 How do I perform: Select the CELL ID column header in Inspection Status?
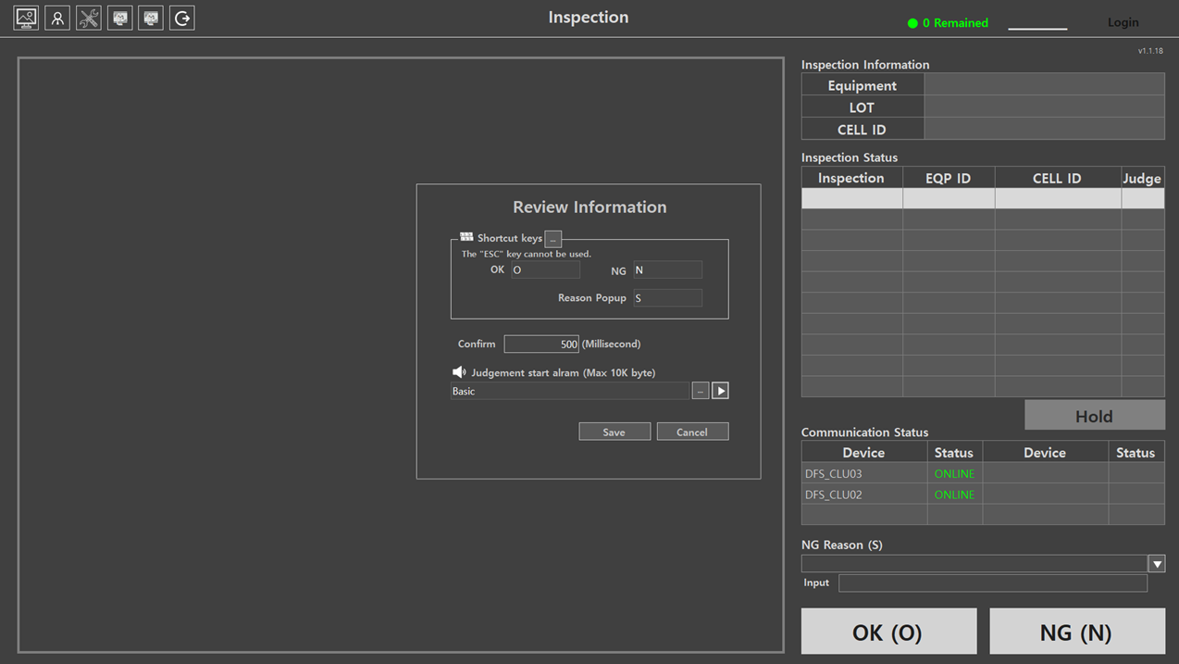pyautogui.click(x=1058, y=178)
